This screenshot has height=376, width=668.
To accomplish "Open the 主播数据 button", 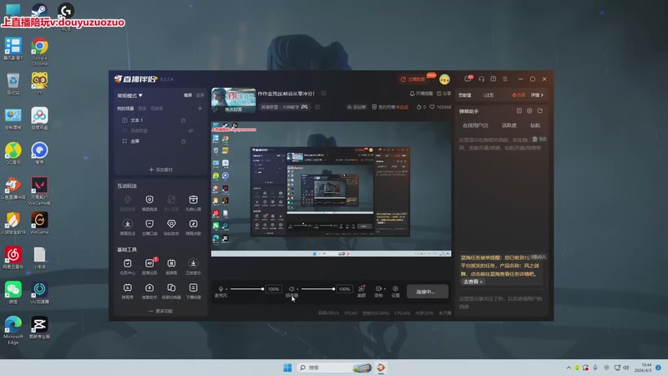I will pos(413,79).
